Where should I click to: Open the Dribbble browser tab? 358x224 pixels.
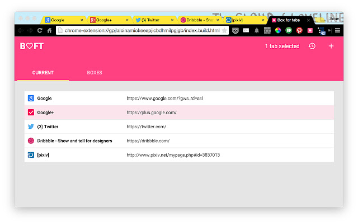tap(199, 20)
